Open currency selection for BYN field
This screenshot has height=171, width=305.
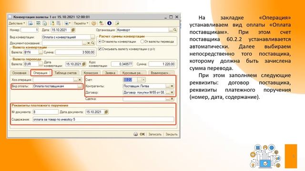(41, 52)
